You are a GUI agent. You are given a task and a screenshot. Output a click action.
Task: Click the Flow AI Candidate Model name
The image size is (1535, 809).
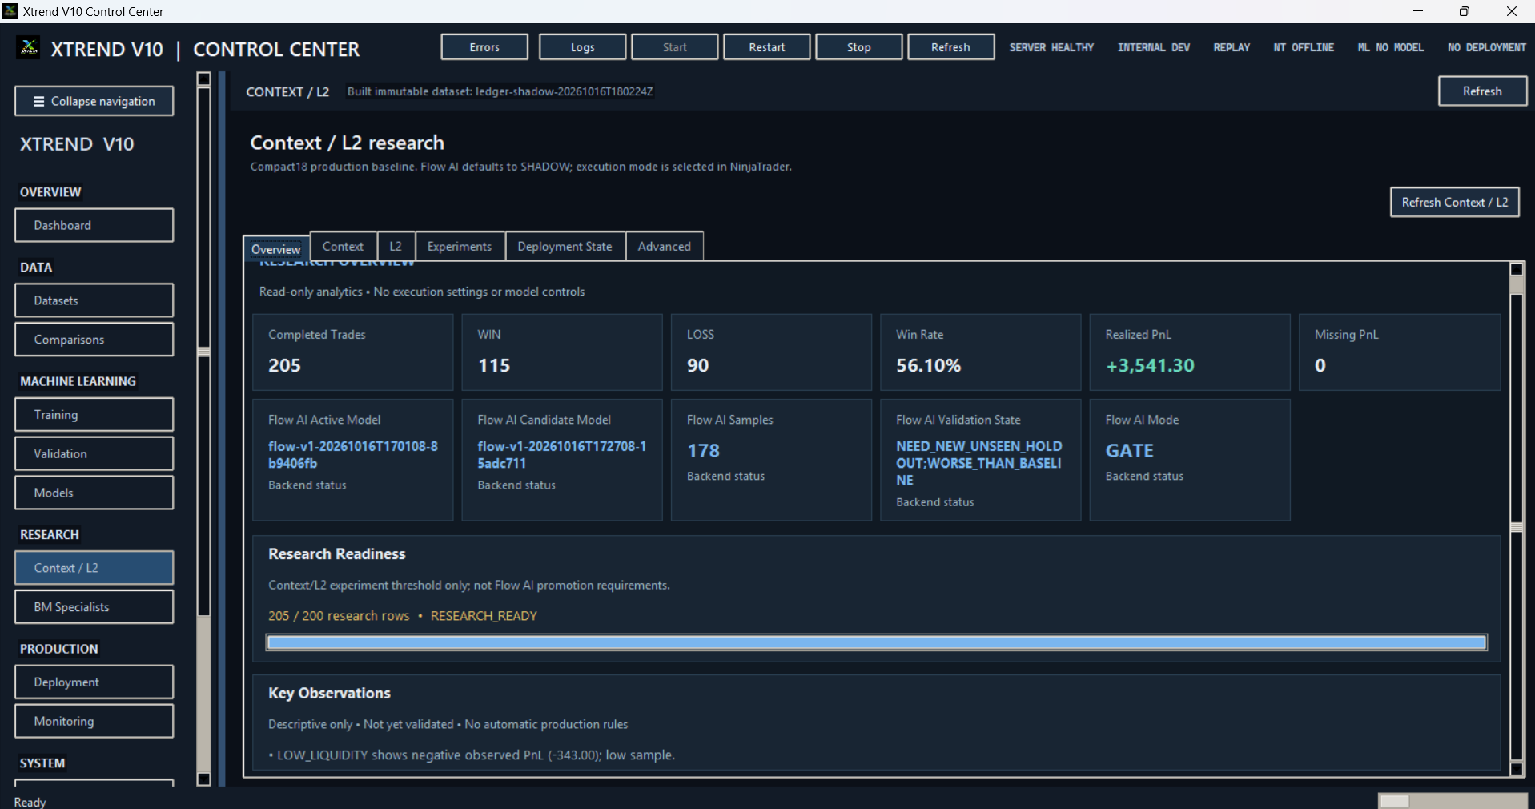[562, 455]
